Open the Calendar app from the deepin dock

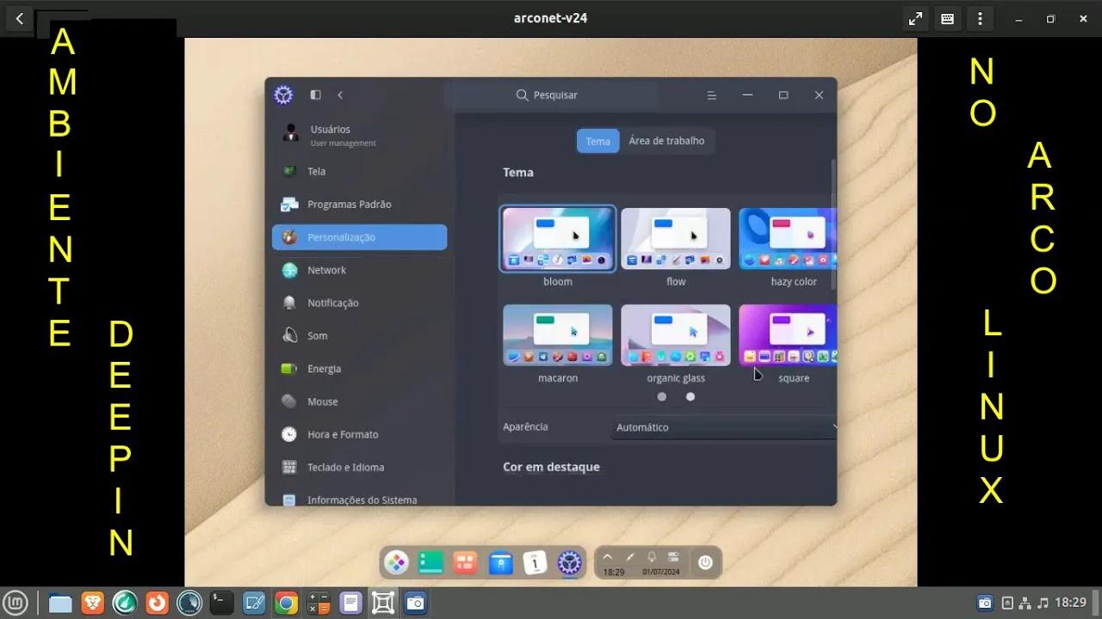(x=535, y=561)
